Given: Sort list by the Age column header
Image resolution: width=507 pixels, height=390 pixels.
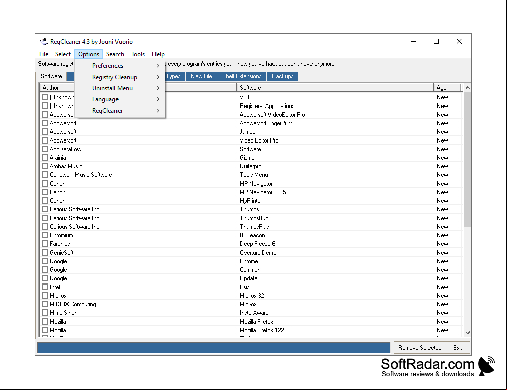Looking at the screenshot, I should tap(447, 88).
